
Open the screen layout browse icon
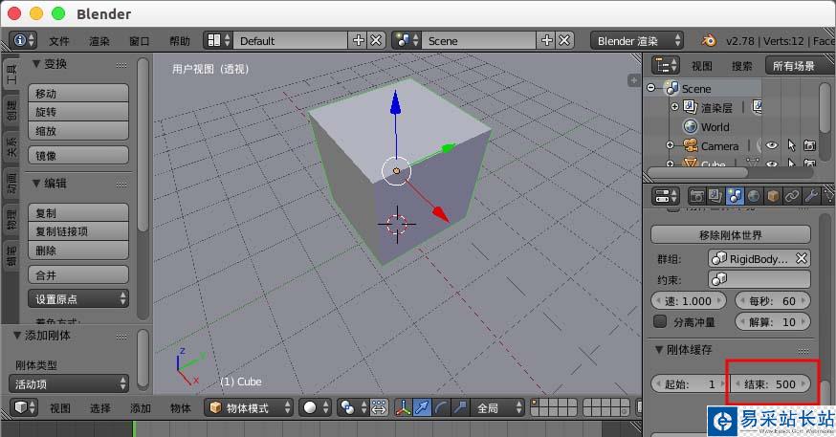click(x=219, y=40)
